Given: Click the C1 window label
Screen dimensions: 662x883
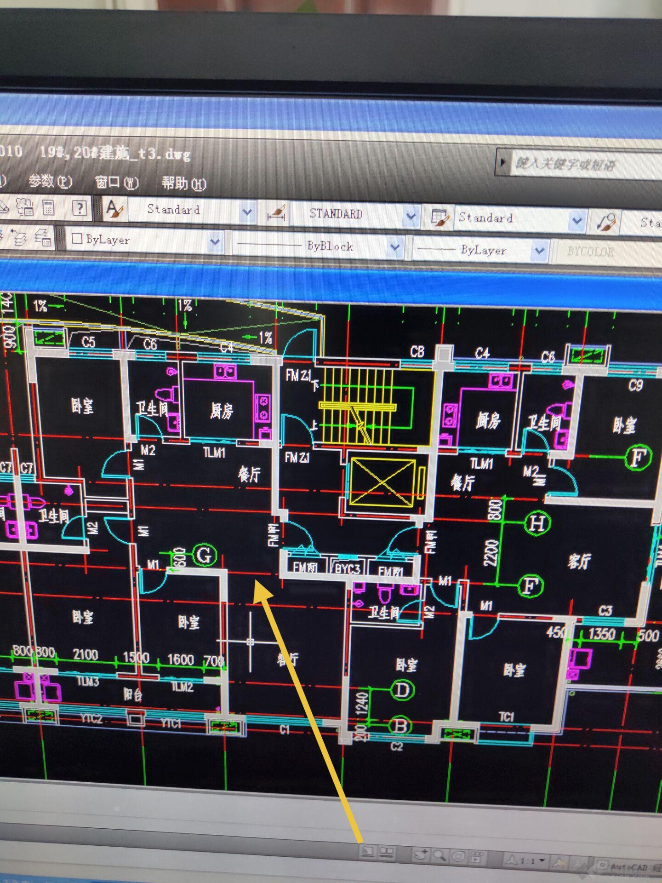Looking at the screenshot, I should click(x=285, y=729).
